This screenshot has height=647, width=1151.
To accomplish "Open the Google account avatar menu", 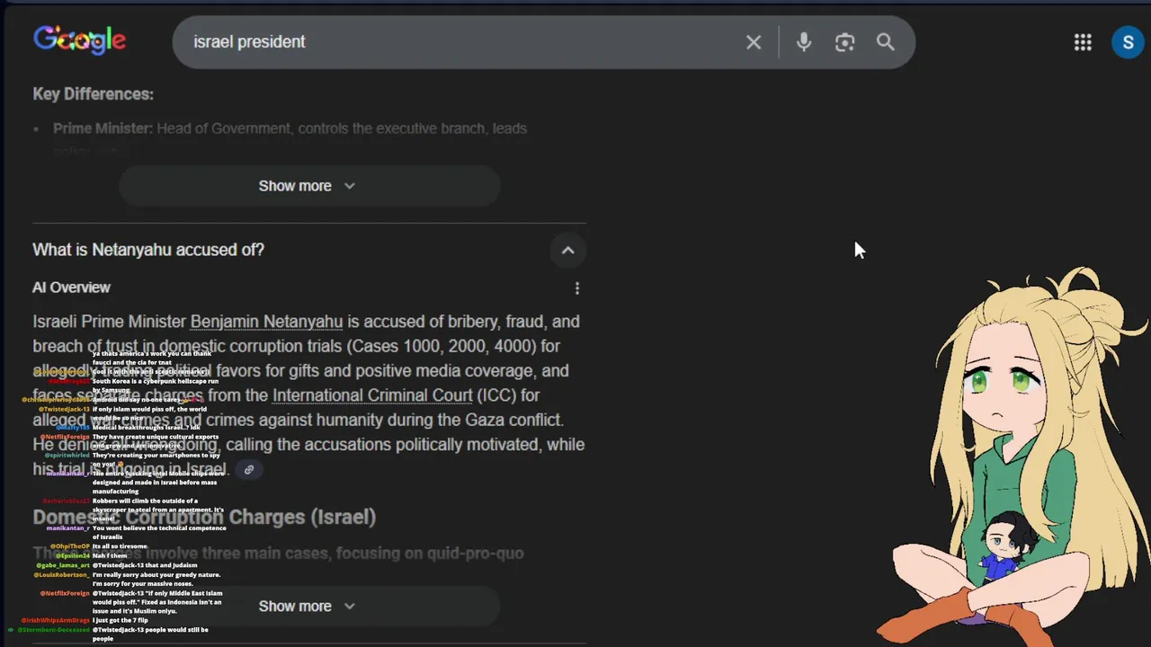I will click(x=1128, y=42).
